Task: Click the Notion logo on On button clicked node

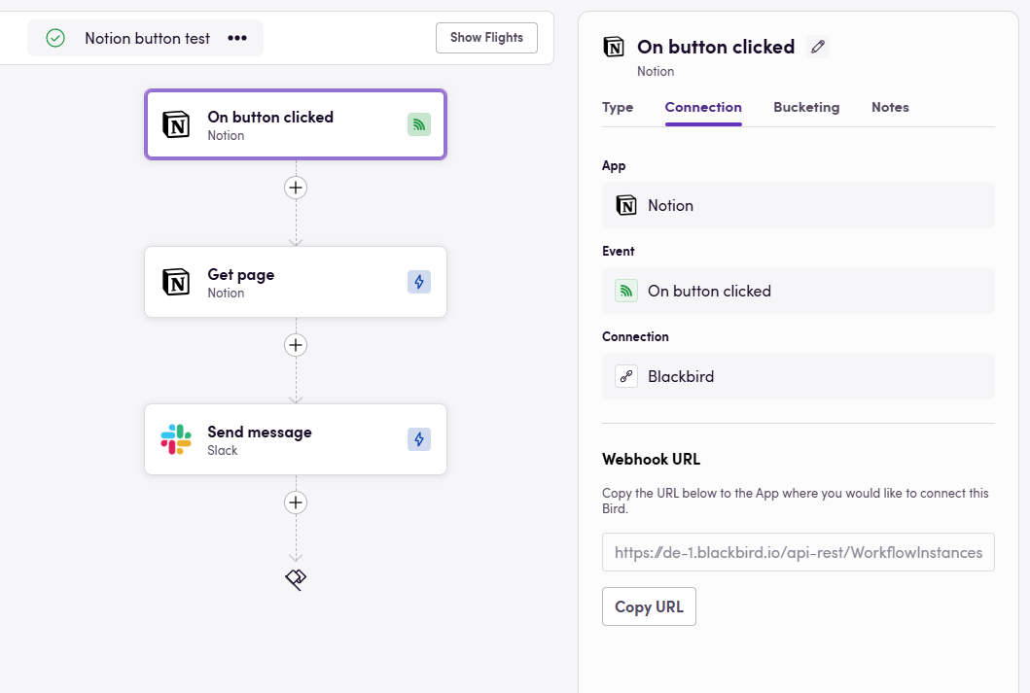Action: pyautogui.click(x=176, y=124)
